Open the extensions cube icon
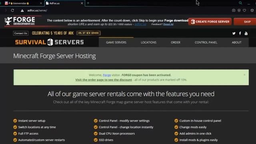Image resolution: width=256 pixels, height=144 pixels. click(252, 10)
